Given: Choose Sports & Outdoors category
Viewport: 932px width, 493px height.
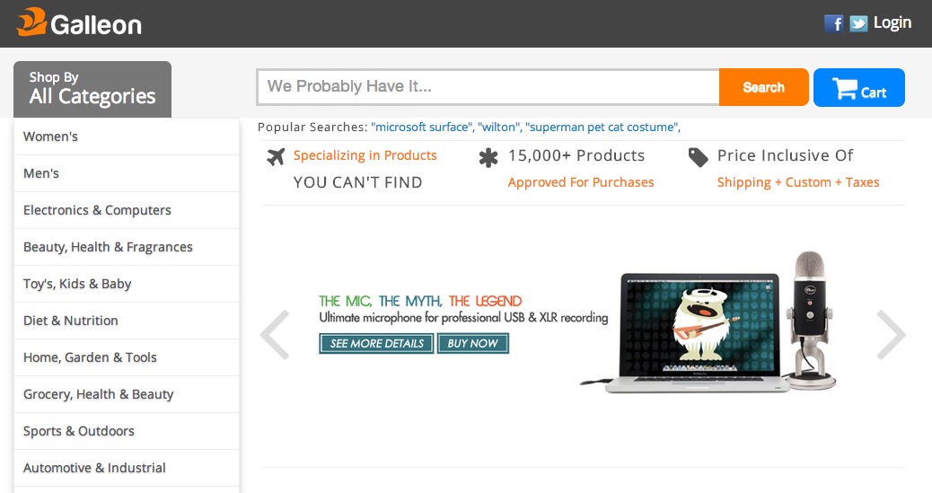Looking at the screenshot, I should [127, 431].
